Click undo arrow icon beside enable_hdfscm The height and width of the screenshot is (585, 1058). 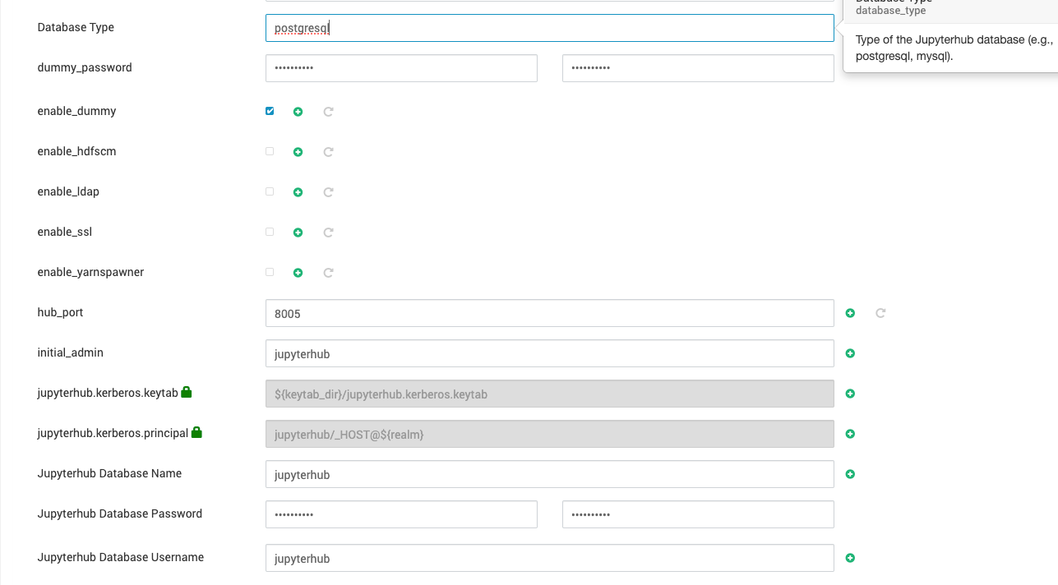pyautogui.click(x=328, y=152)
